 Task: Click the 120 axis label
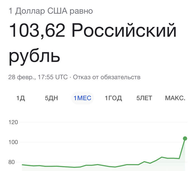(x=13, y=122)
